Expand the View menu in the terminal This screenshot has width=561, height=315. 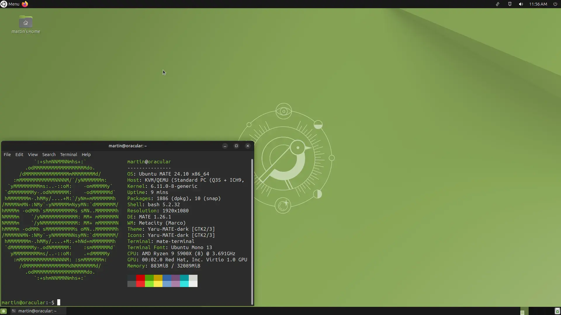pyautogui.click(x=33, y=155)
